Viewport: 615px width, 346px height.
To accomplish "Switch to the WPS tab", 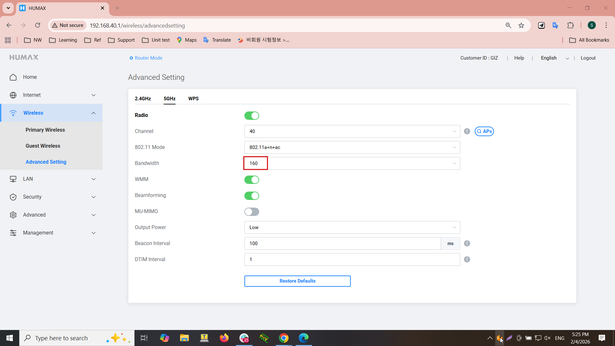I will 193,99.
